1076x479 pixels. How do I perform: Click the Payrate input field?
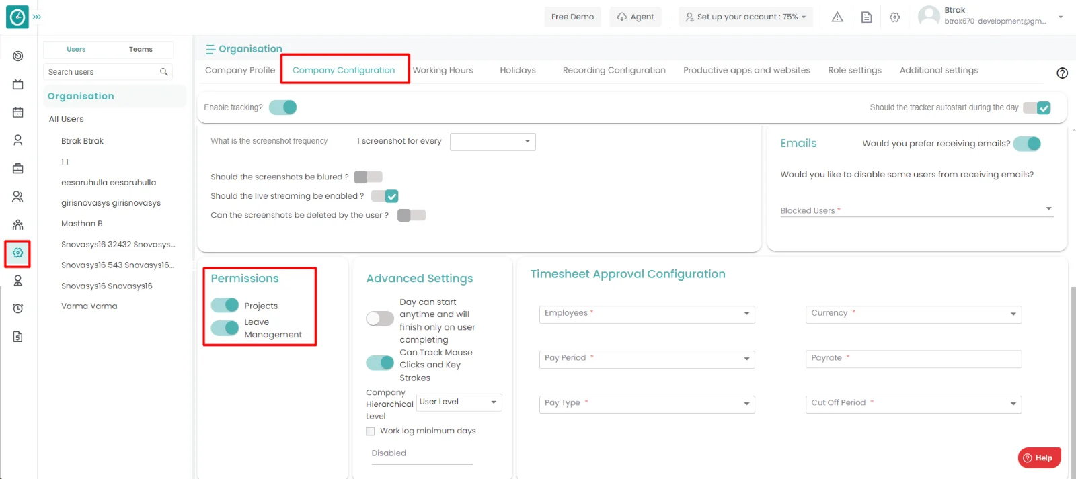pos(913,359)
